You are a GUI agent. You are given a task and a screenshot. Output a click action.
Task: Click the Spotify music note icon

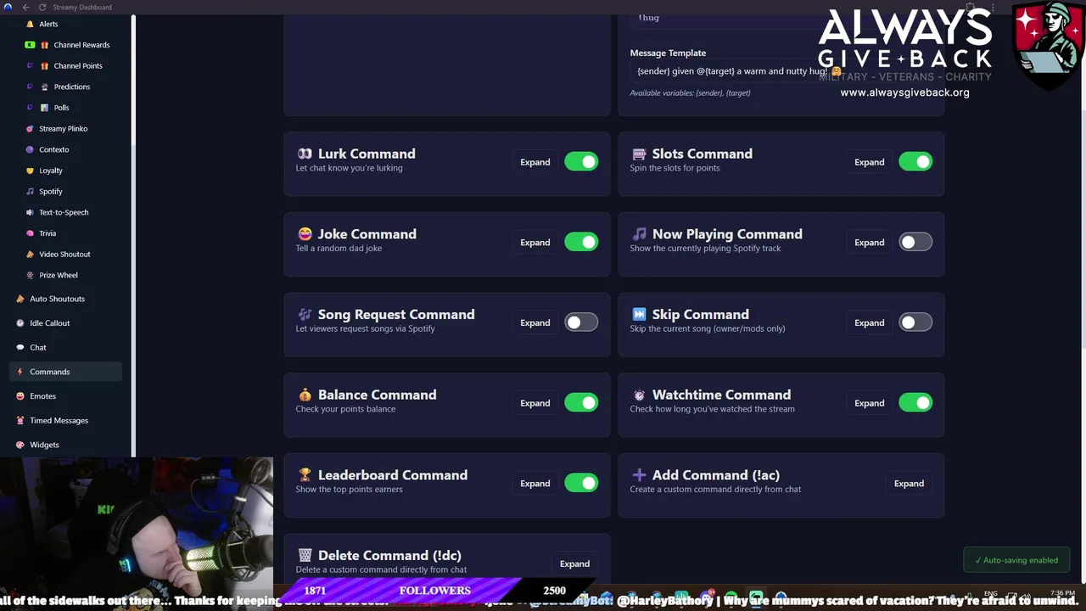point(31,192)
